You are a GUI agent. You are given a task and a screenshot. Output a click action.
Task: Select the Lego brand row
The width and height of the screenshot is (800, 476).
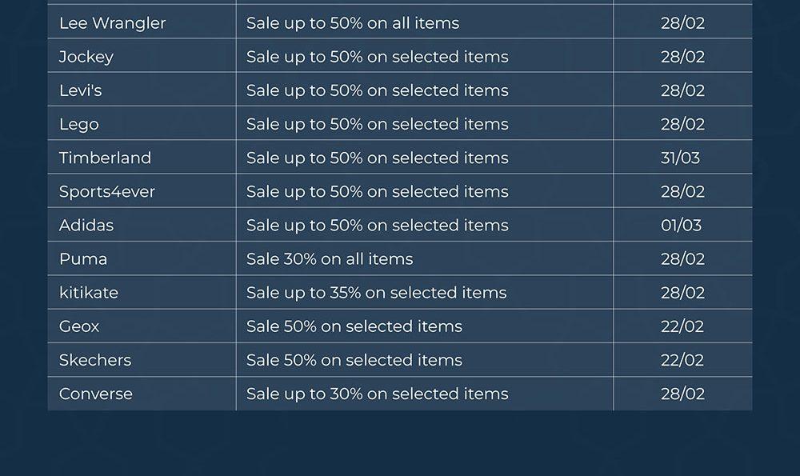click(79, 124)
